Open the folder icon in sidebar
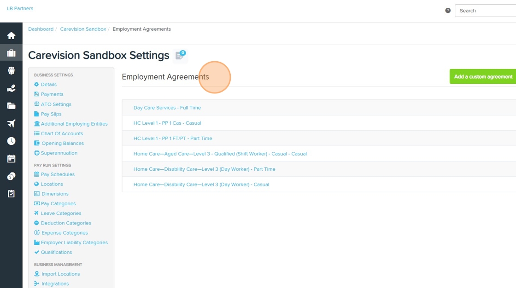 (x=11, y=106)
